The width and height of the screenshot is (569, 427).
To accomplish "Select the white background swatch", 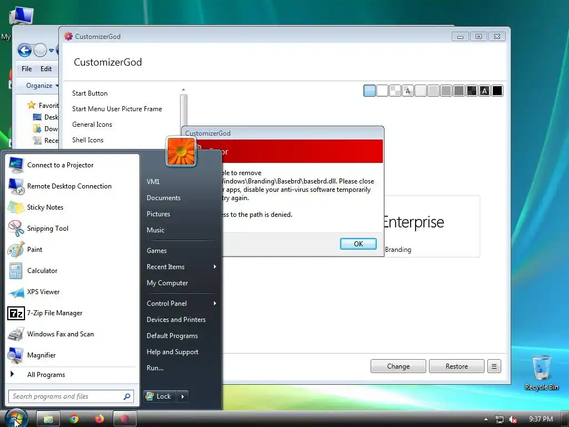I will 382,91.
